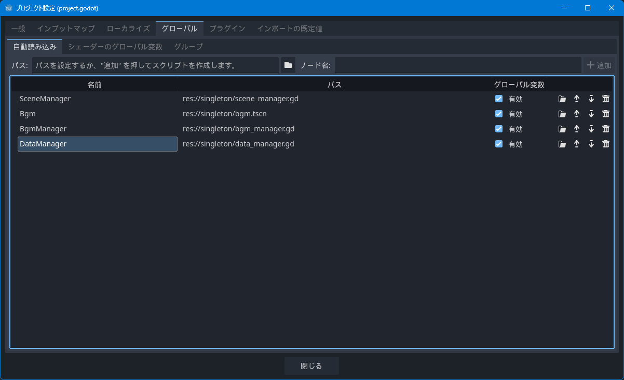Image resolution: width=624 pixels, height=380 pixels.
Task: Open シェーダーのグローバル変数 sub-tab
Action: 115,47
